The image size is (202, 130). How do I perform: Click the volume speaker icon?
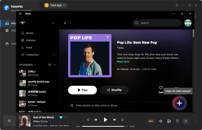161,121
